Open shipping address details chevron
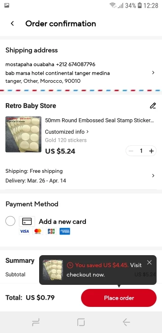 153,72
